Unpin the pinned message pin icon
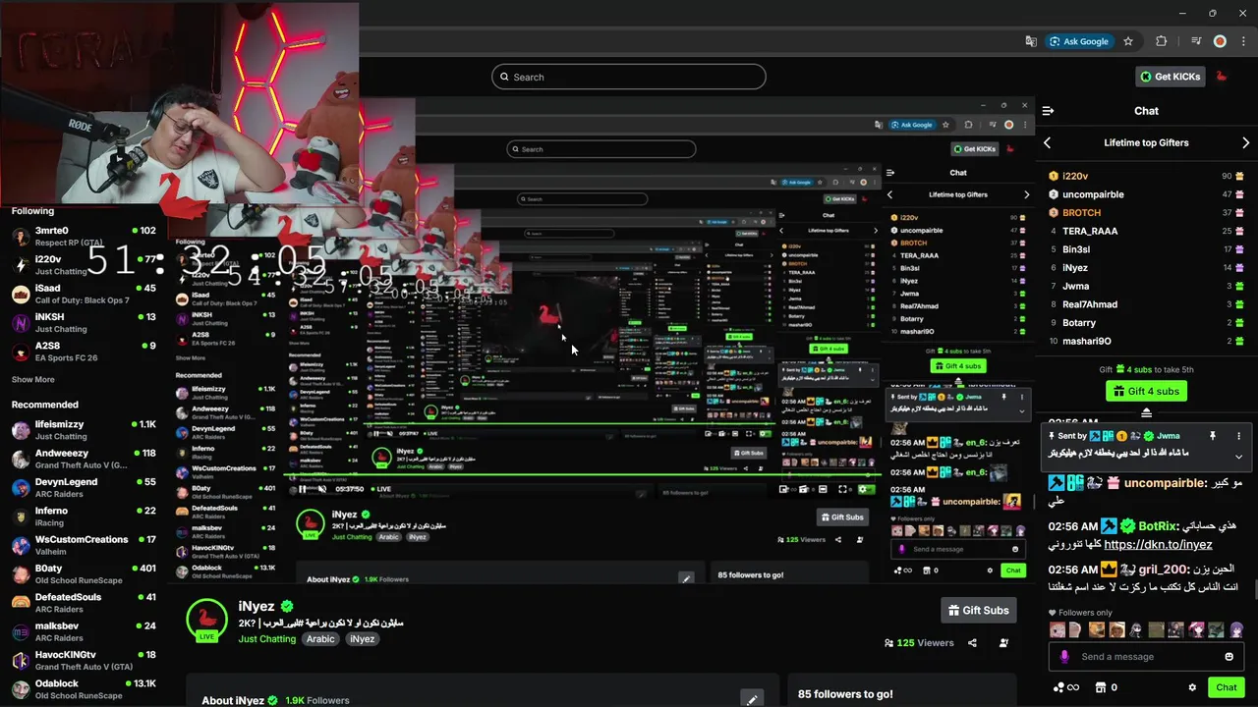Image resolution: width=1258 pixels, height=707 pixels. 1213,436
